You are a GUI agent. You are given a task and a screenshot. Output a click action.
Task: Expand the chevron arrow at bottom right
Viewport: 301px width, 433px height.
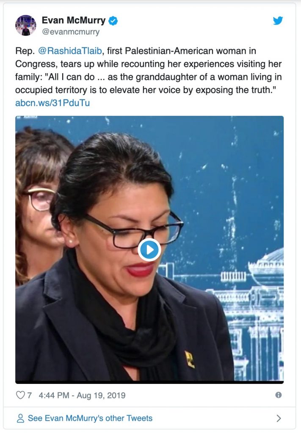point(279,418)
